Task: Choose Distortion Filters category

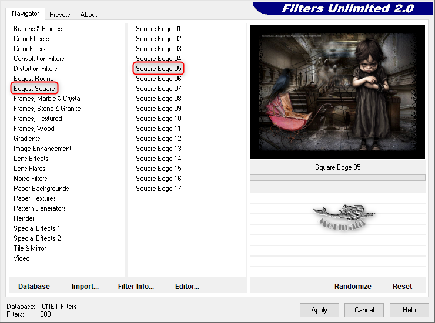Action: pos(35,69)
